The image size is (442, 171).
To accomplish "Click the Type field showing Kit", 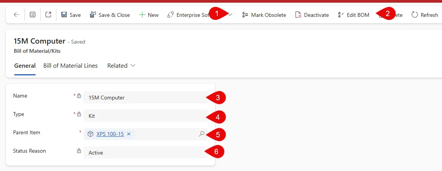I will 145,116.
